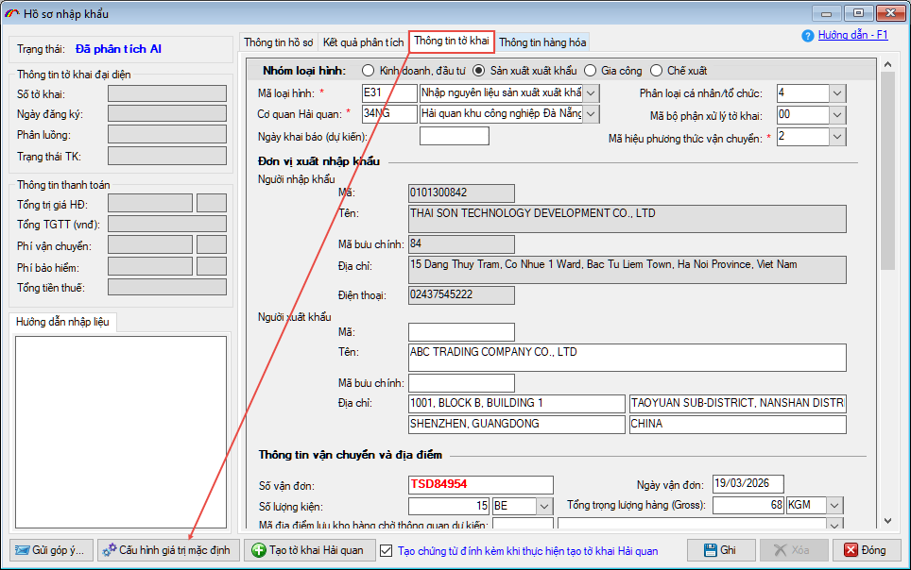
Task: Open the KGM weight unit dropdown
Action: [834, 505]
